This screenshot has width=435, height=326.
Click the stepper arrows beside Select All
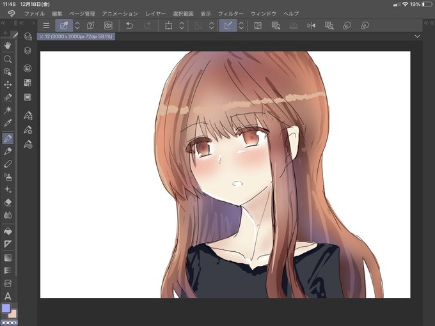[x=182, y=26]
